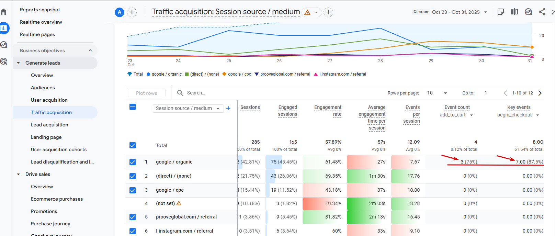Click the Edit comparisons icon
This screenshot has width=555, height=236.
(514, 12)
